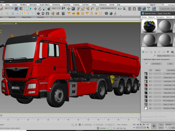
Task: Toggle Scene Explorer icon
Action: (130, 9)
